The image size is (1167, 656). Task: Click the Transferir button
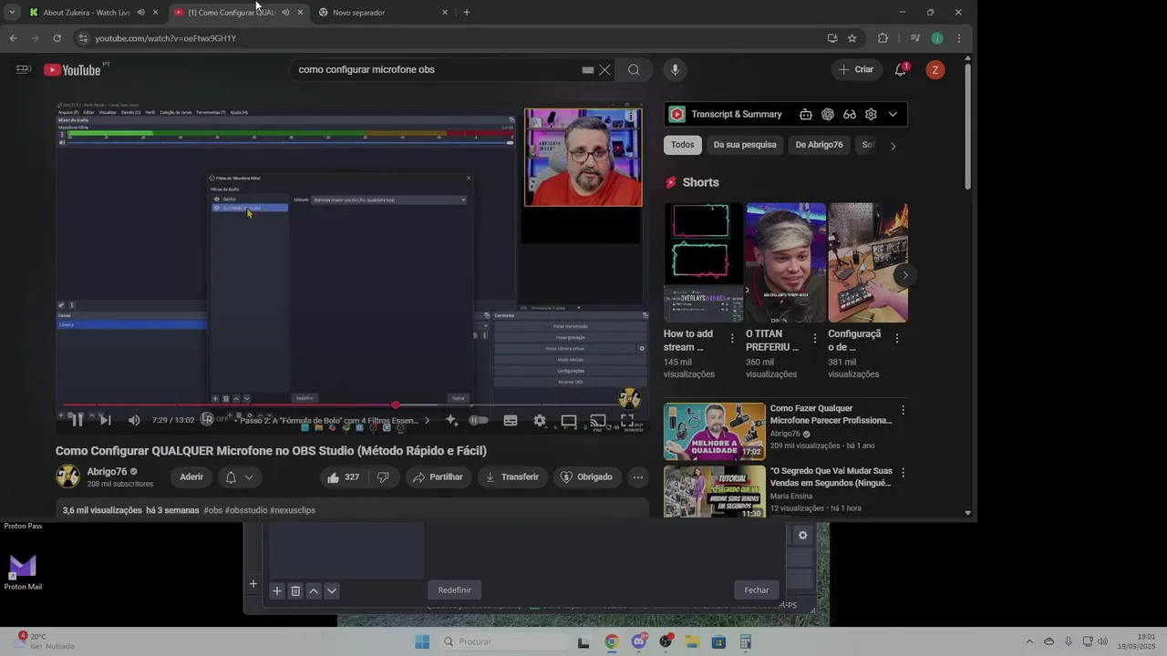(511, 477)
